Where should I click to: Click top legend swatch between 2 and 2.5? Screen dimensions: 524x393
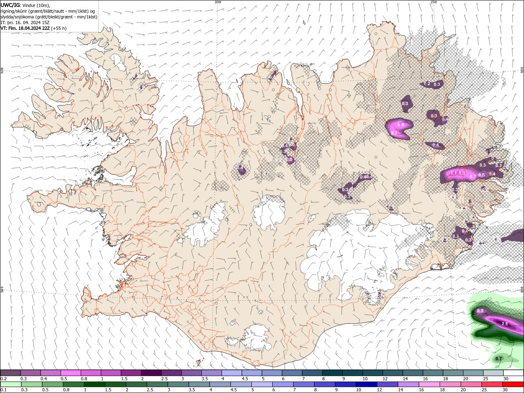click(x=151, y=373)
